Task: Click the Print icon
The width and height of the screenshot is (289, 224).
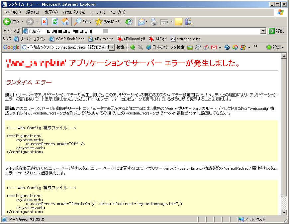Action: coord(153,22)
